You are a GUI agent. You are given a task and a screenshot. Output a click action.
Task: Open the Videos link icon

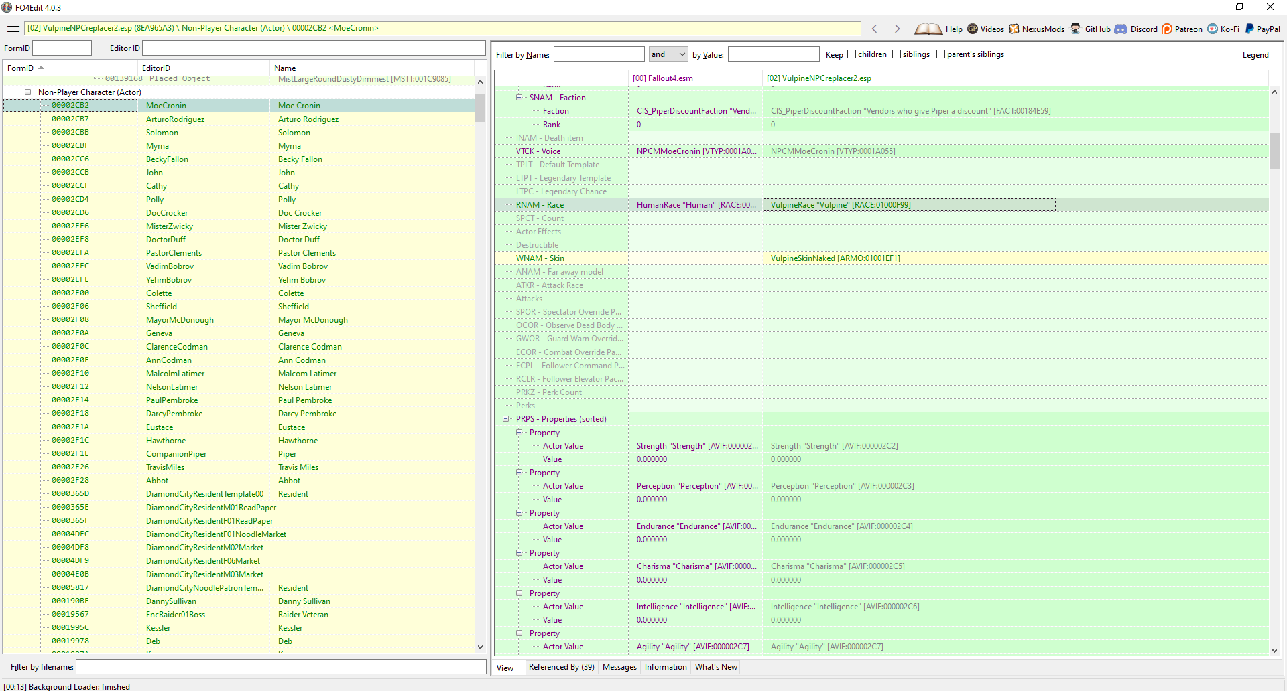973,29
